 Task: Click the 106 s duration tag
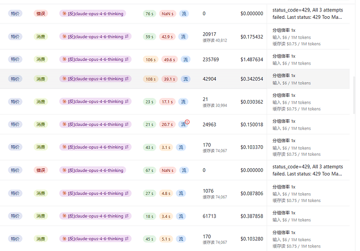151,59
